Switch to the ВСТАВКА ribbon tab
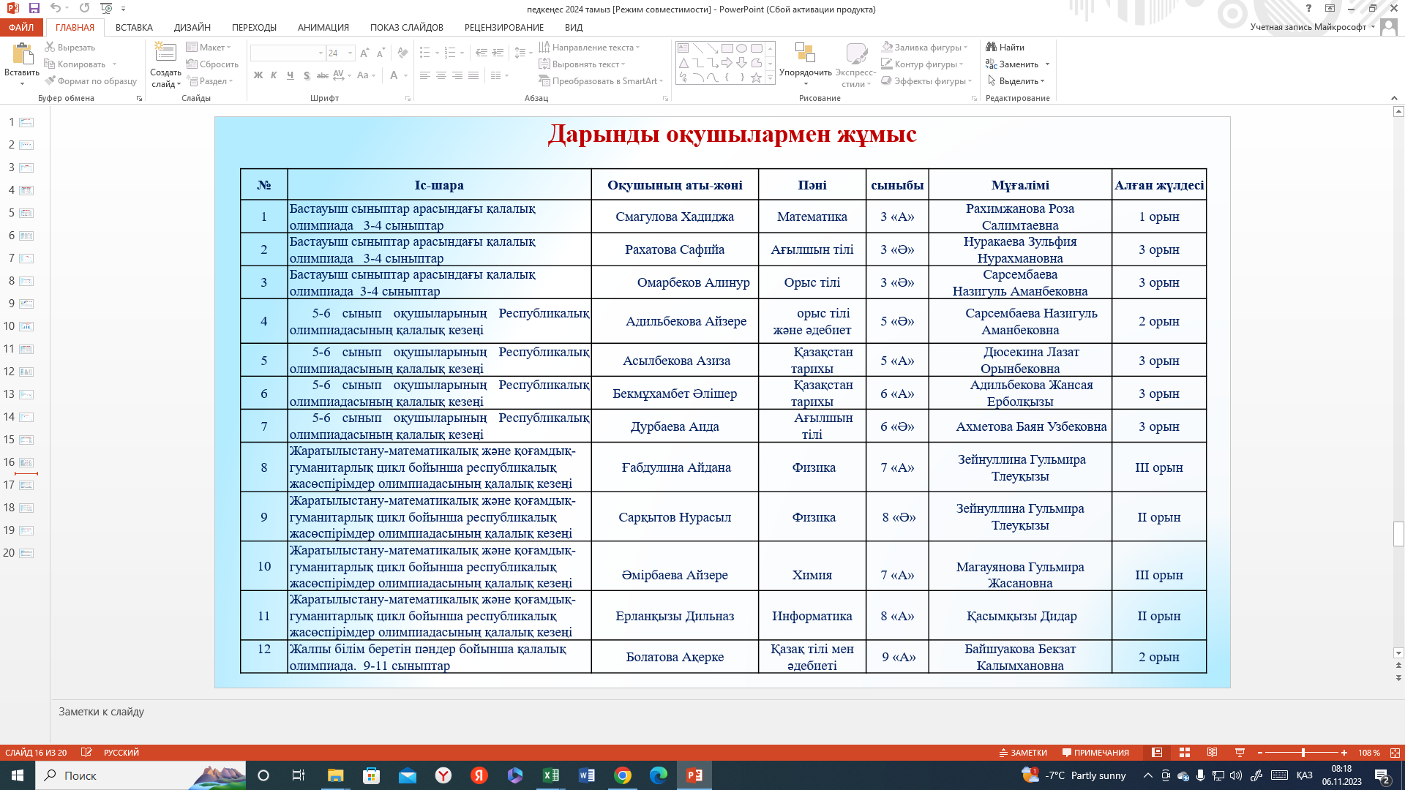 point(134,27)
